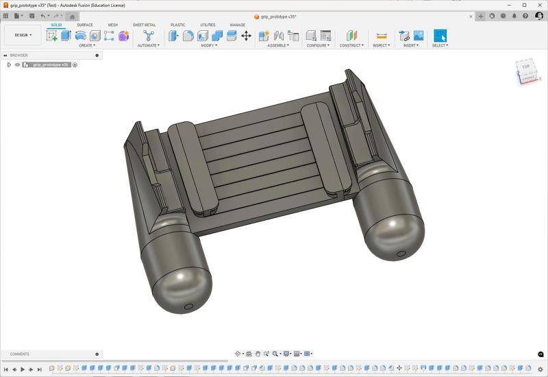548x377 pixels.
Task: Click the Insert Canvas image icon
Action: click(419, 36)
